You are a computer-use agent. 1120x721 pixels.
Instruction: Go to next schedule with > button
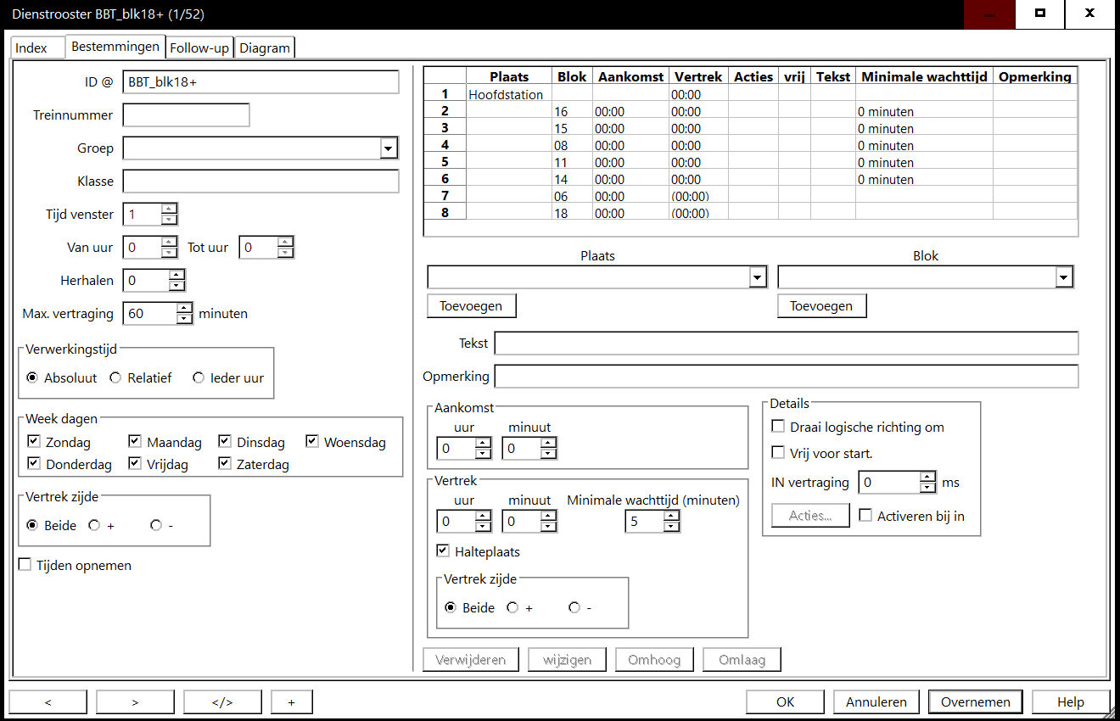(x=135, y=701)
